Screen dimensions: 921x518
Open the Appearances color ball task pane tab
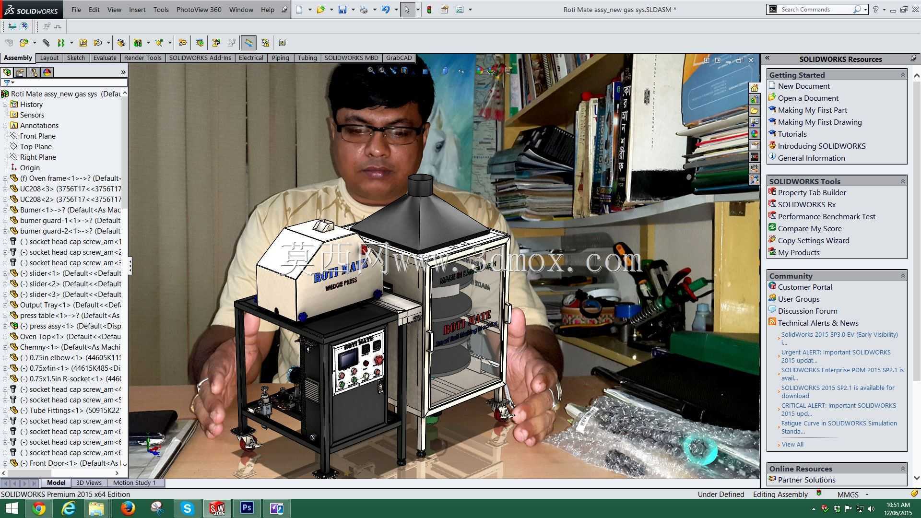click(x=755, y=134)
